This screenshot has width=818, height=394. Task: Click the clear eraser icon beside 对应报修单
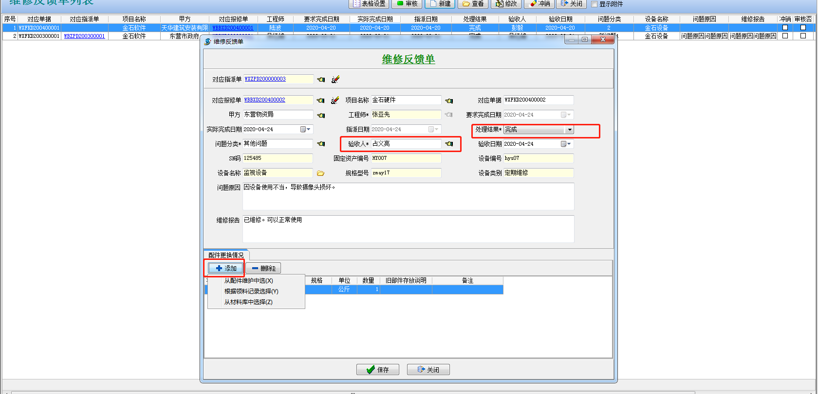coord(335,100)
